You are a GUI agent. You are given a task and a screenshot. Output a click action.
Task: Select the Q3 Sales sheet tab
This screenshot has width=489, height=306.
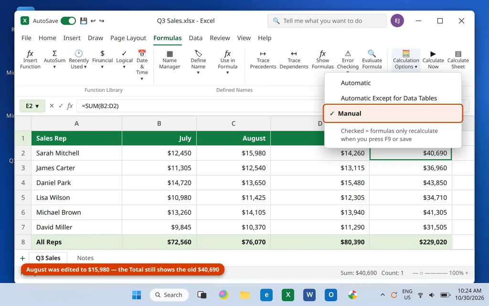point(48,258)
